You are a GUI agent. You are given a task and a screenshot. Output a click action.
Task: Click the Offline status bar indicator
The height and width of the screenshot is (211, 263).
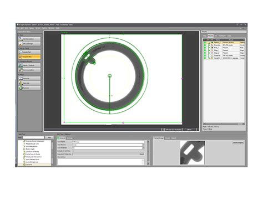(x=189, y=130)
